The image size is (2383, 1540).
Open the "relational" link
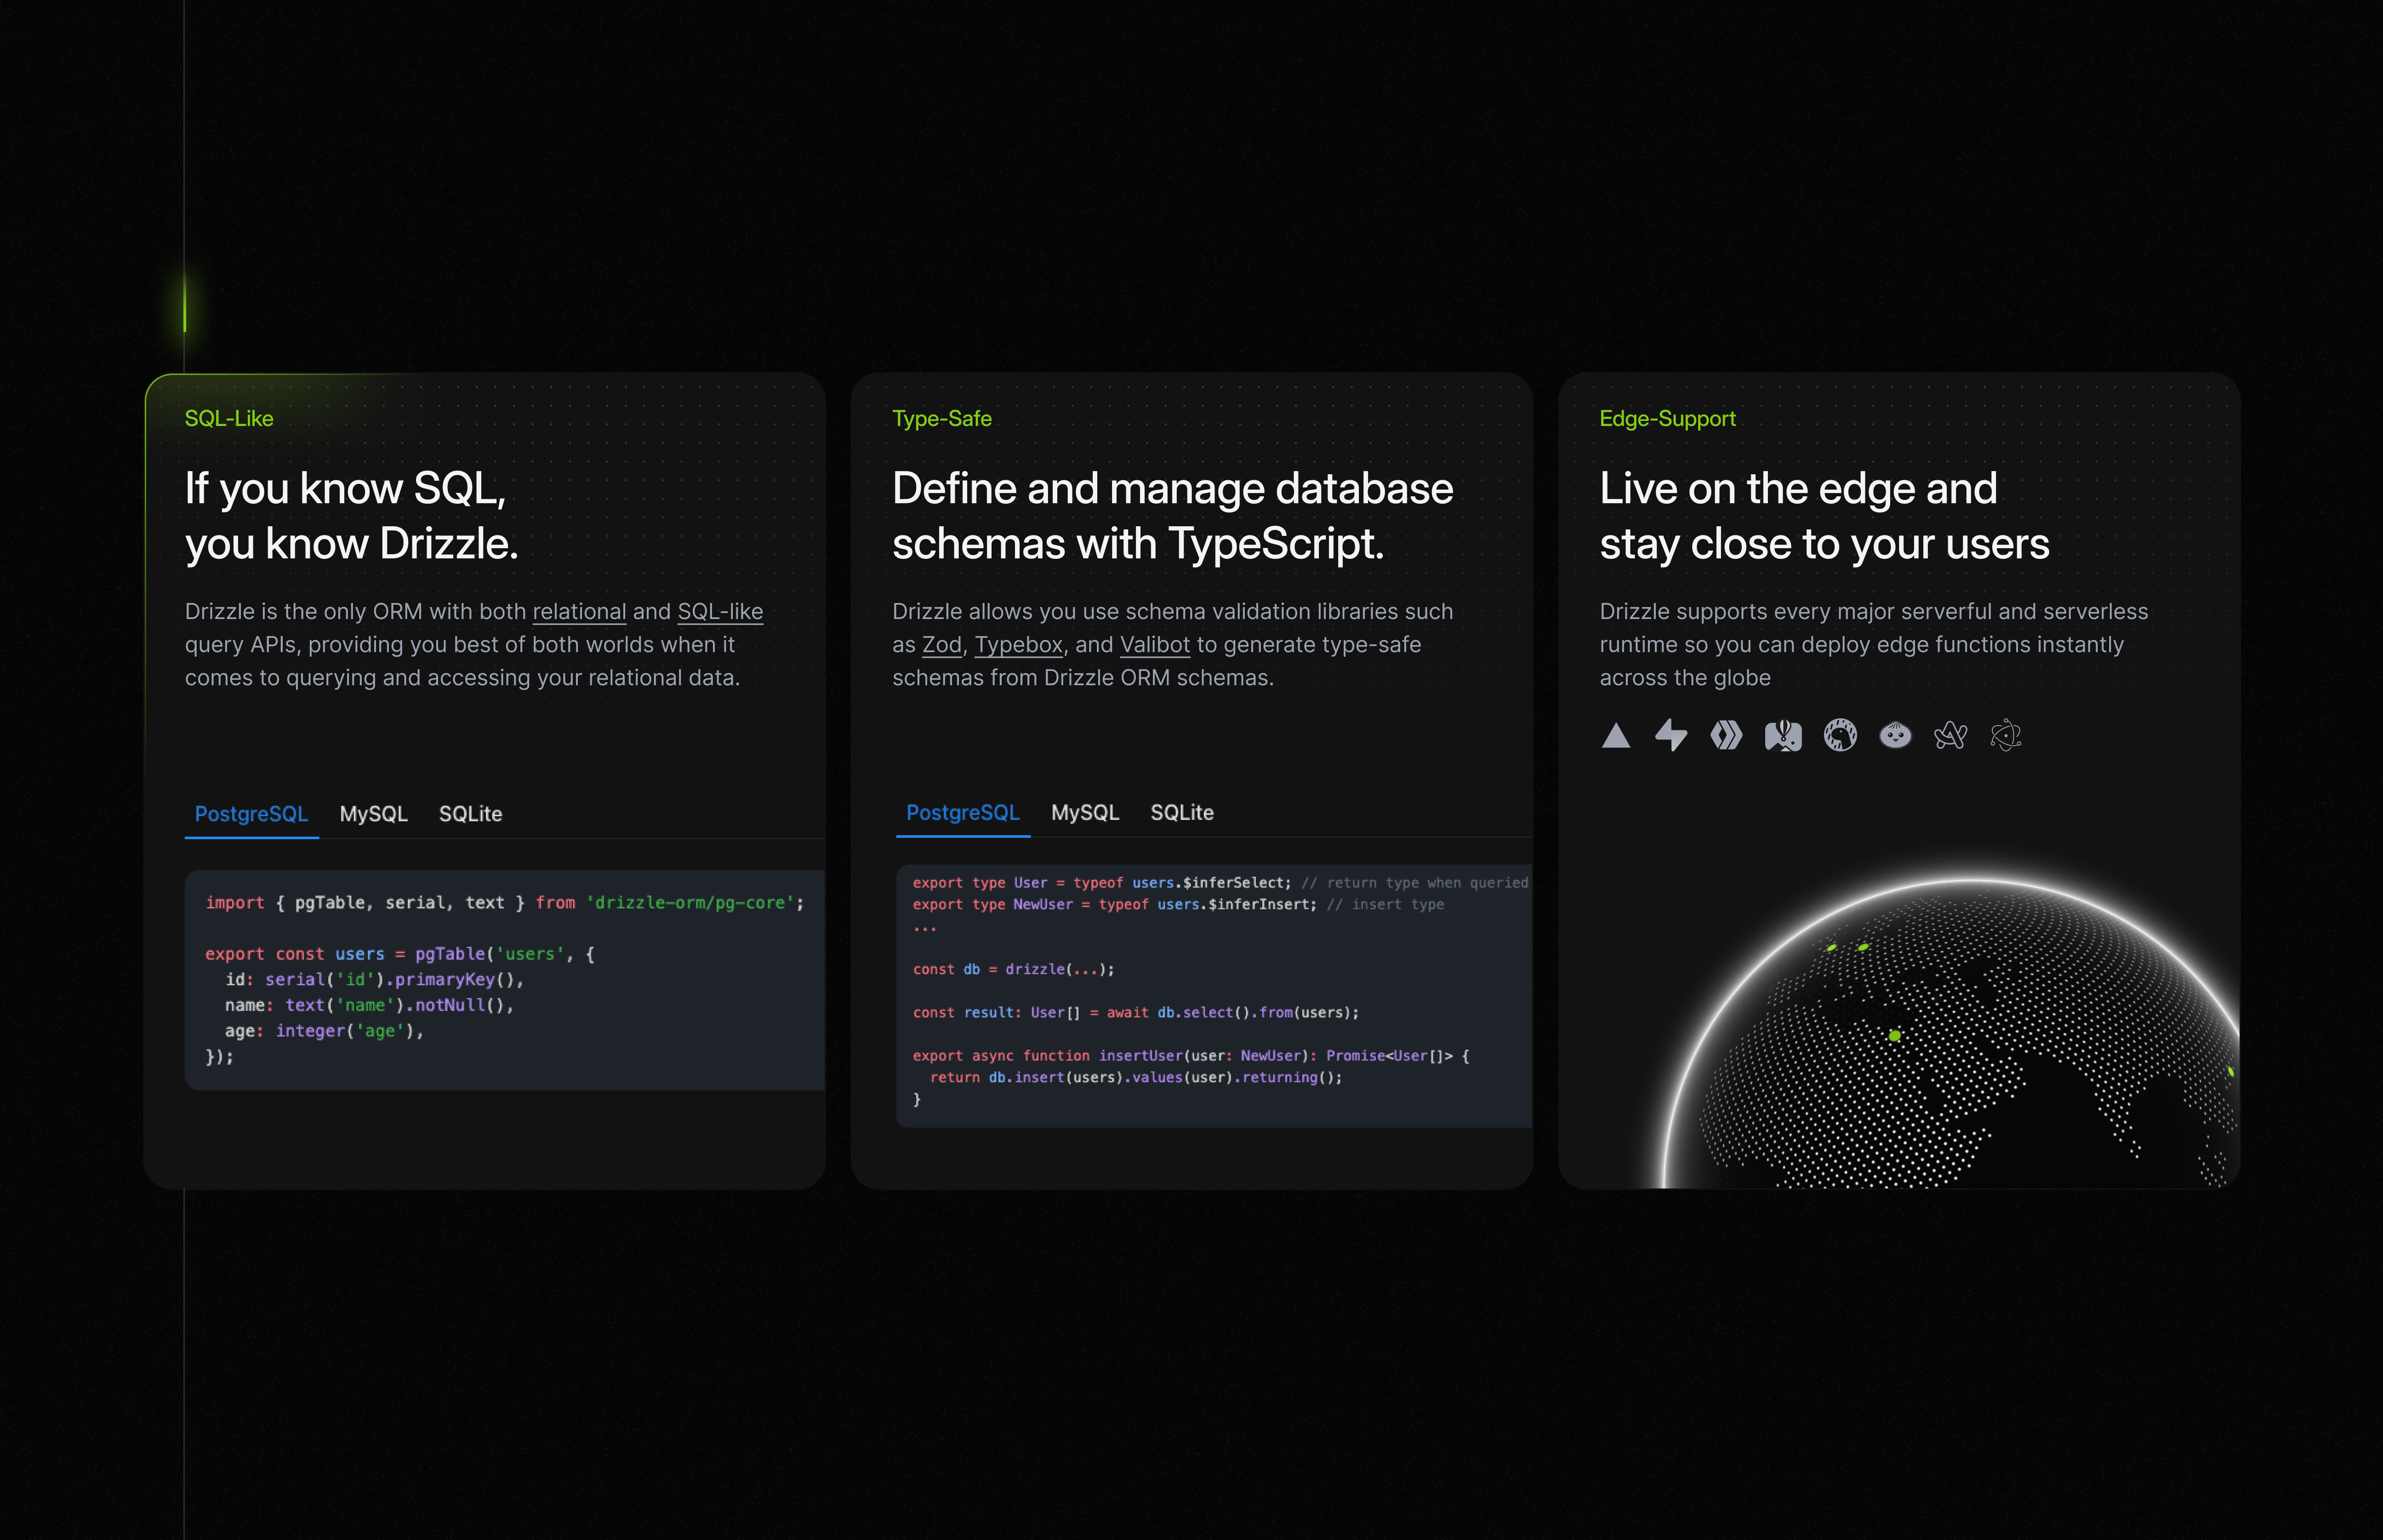click(x=579, y=611)
